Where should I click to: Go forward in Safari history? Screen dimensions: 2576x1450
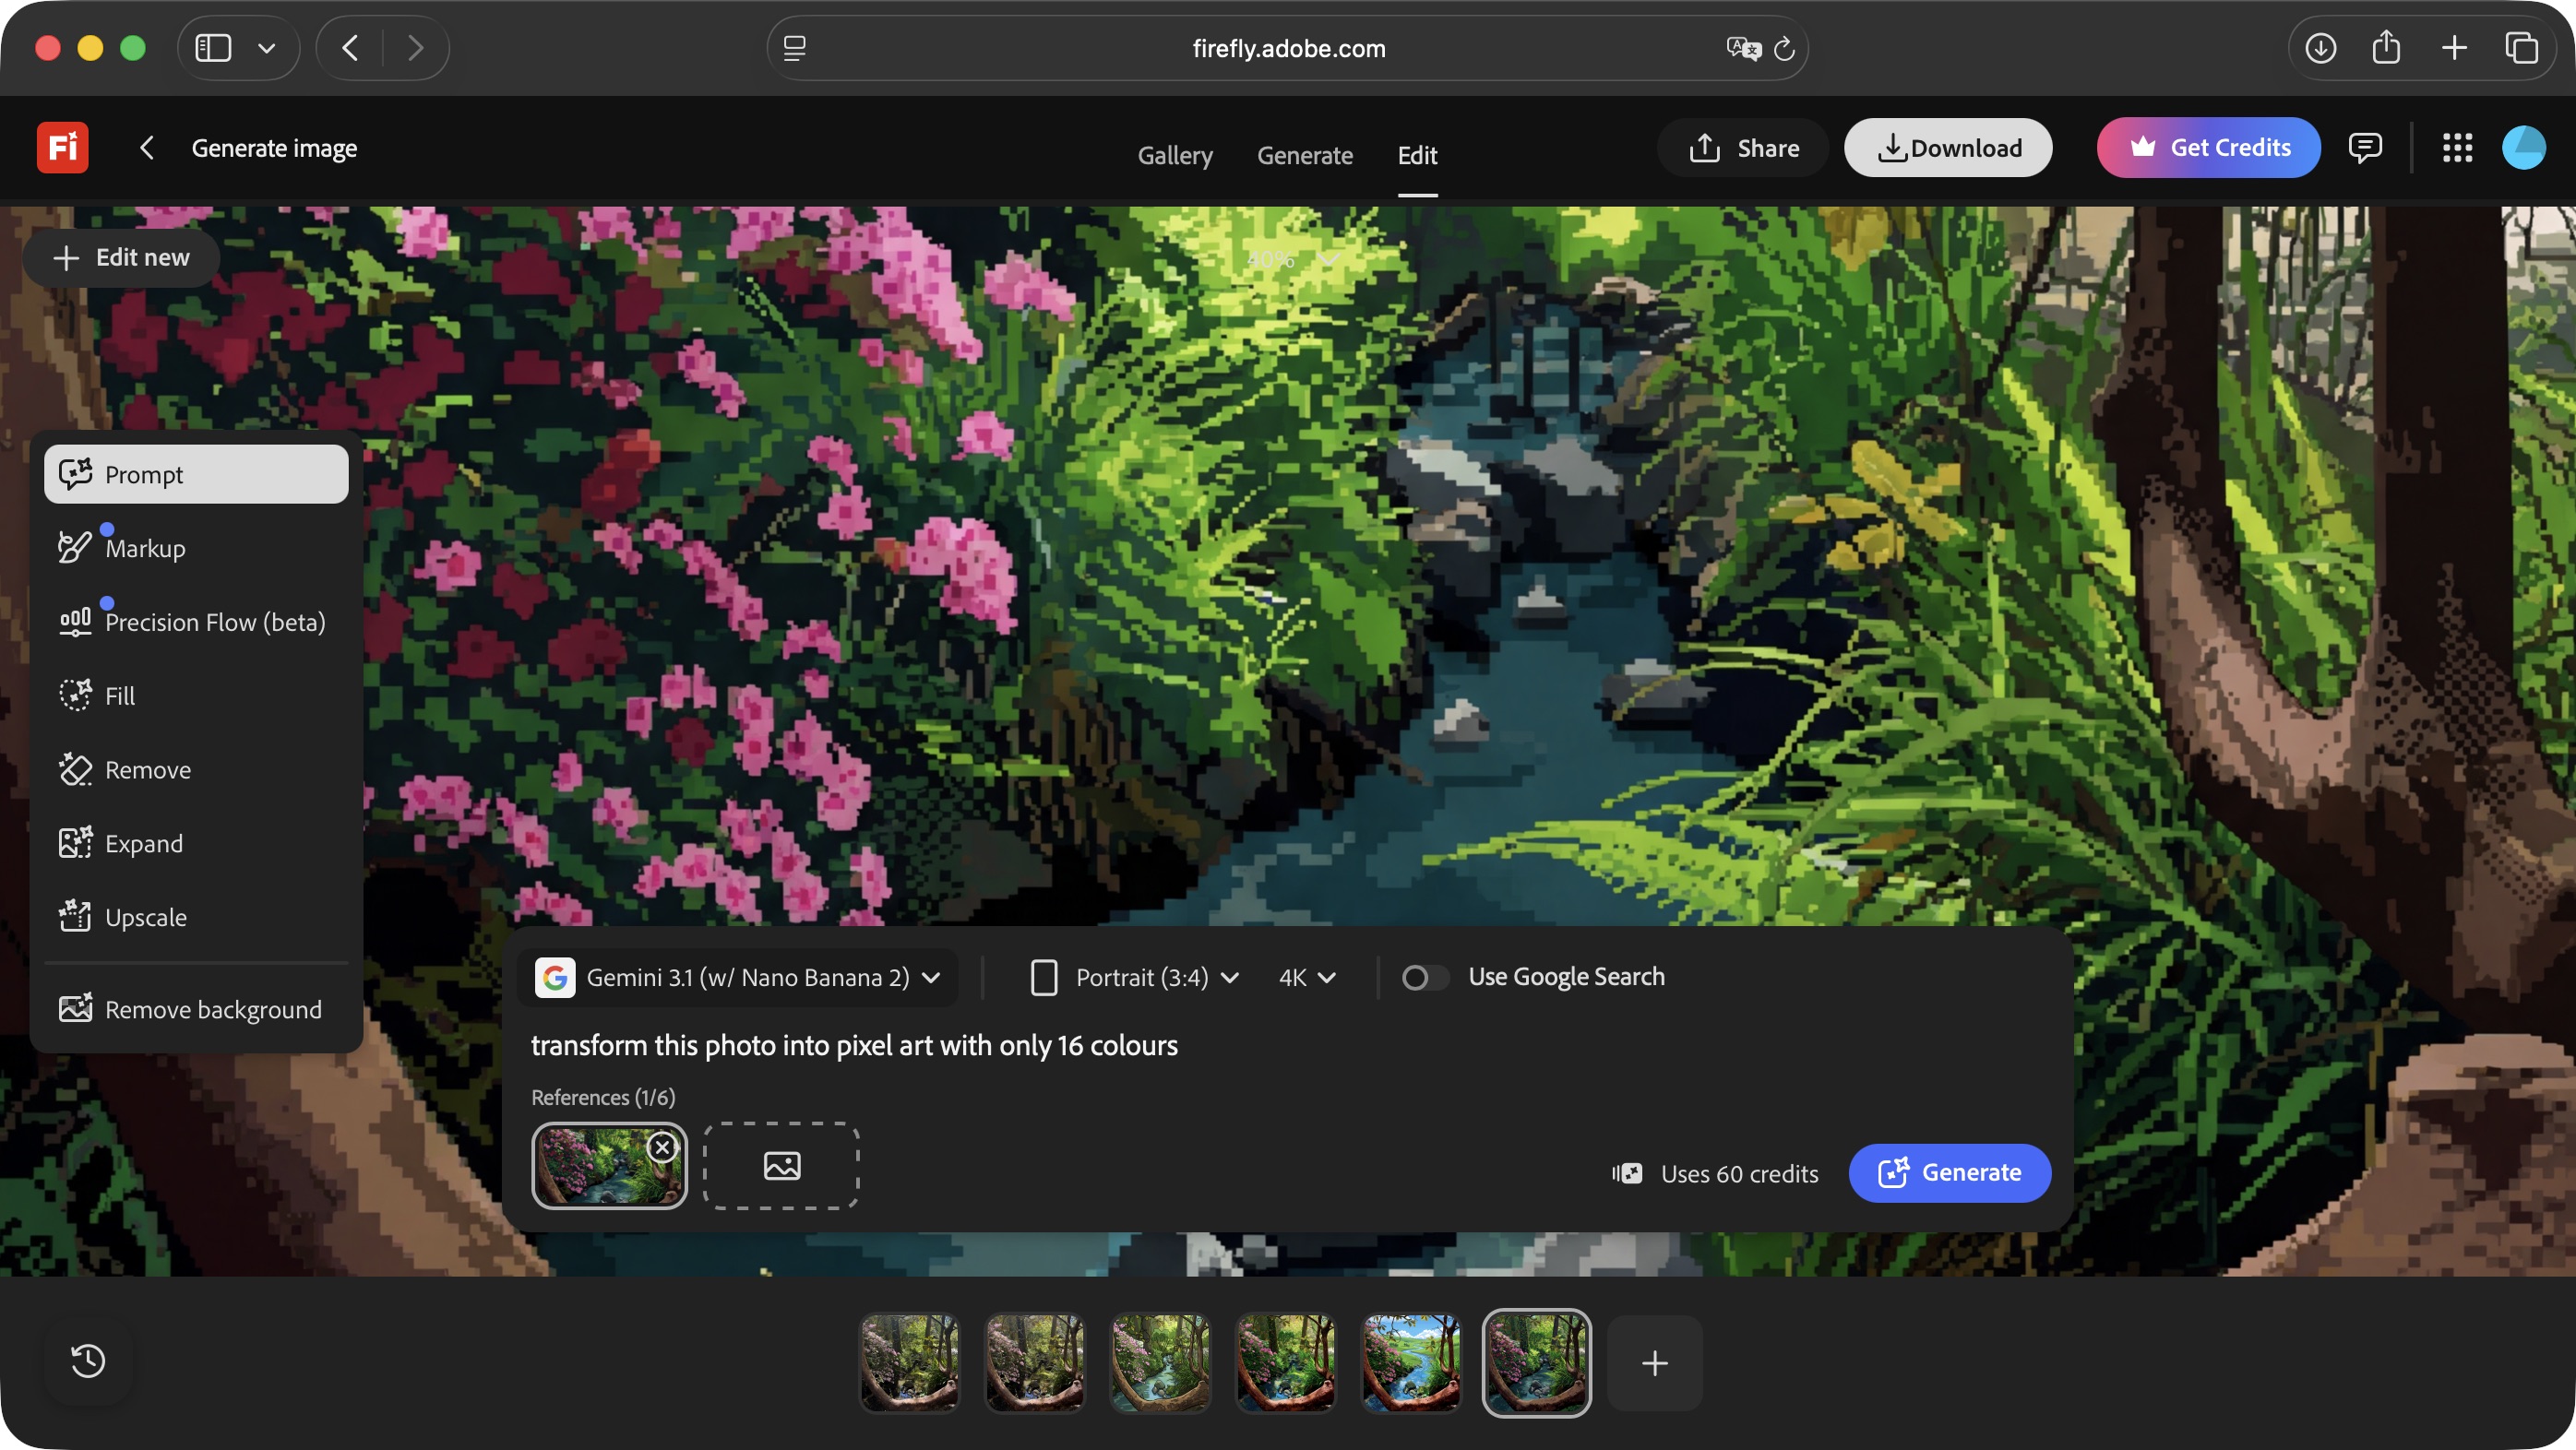(x=416, y=48)
